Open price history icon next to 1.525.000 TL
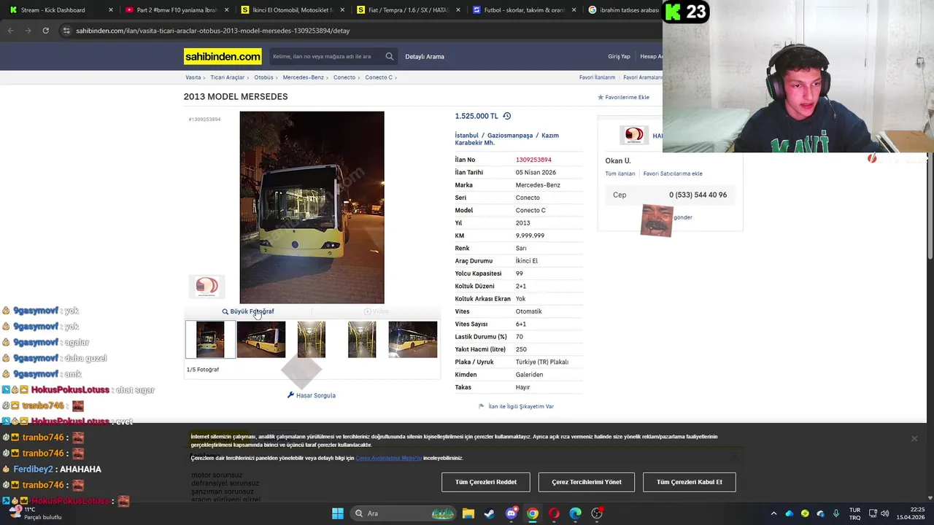934x525 pixels. click(x=507, y=116)
